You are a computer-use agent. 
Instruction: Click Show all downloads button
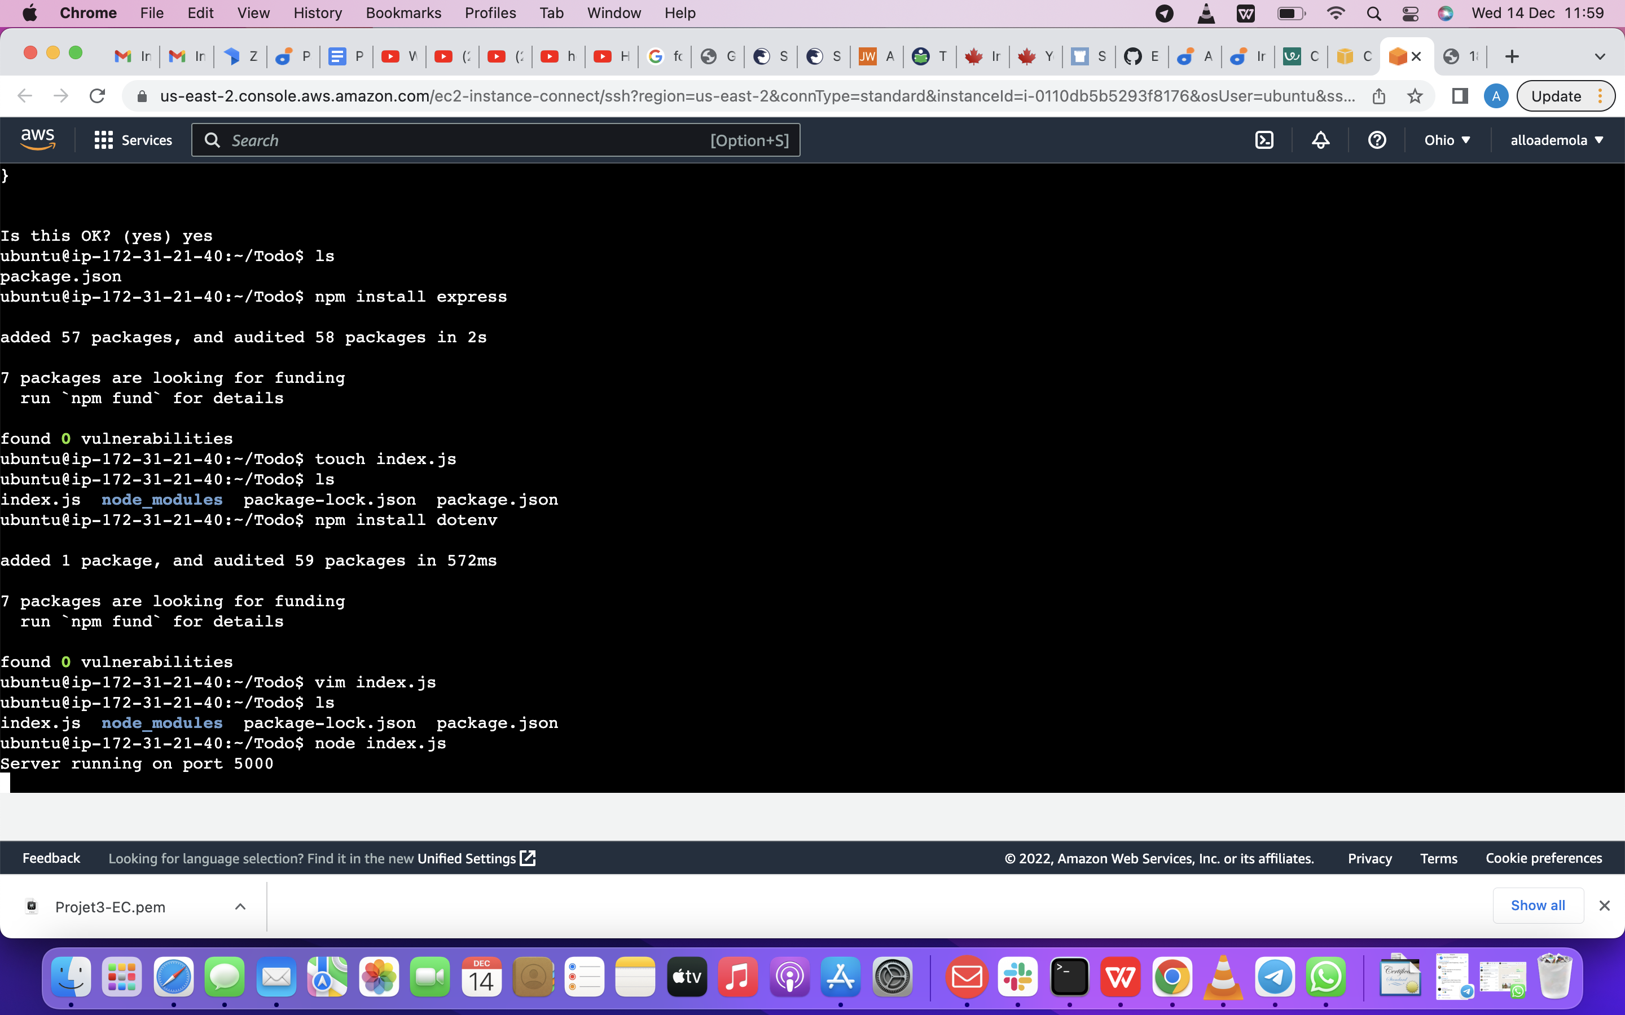1537,905
